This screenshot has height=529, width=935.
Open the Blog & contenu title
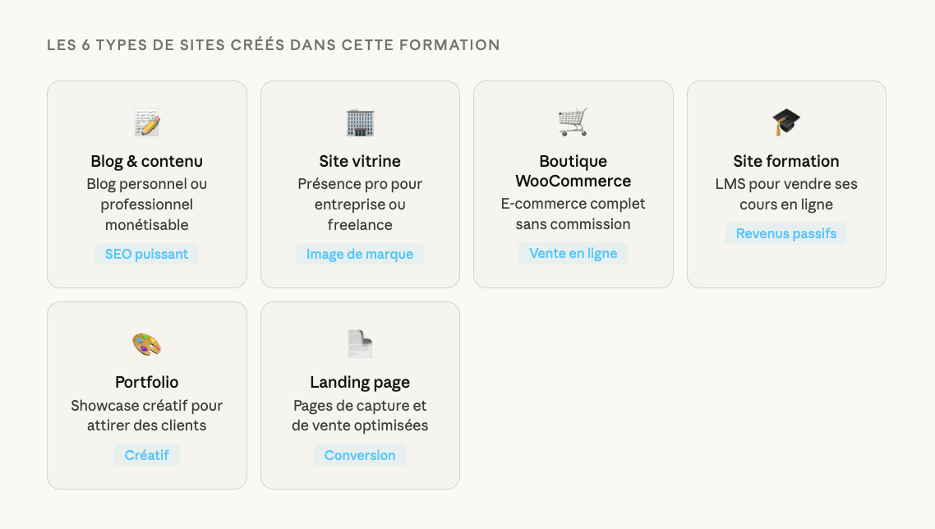[x=147, y=162]
